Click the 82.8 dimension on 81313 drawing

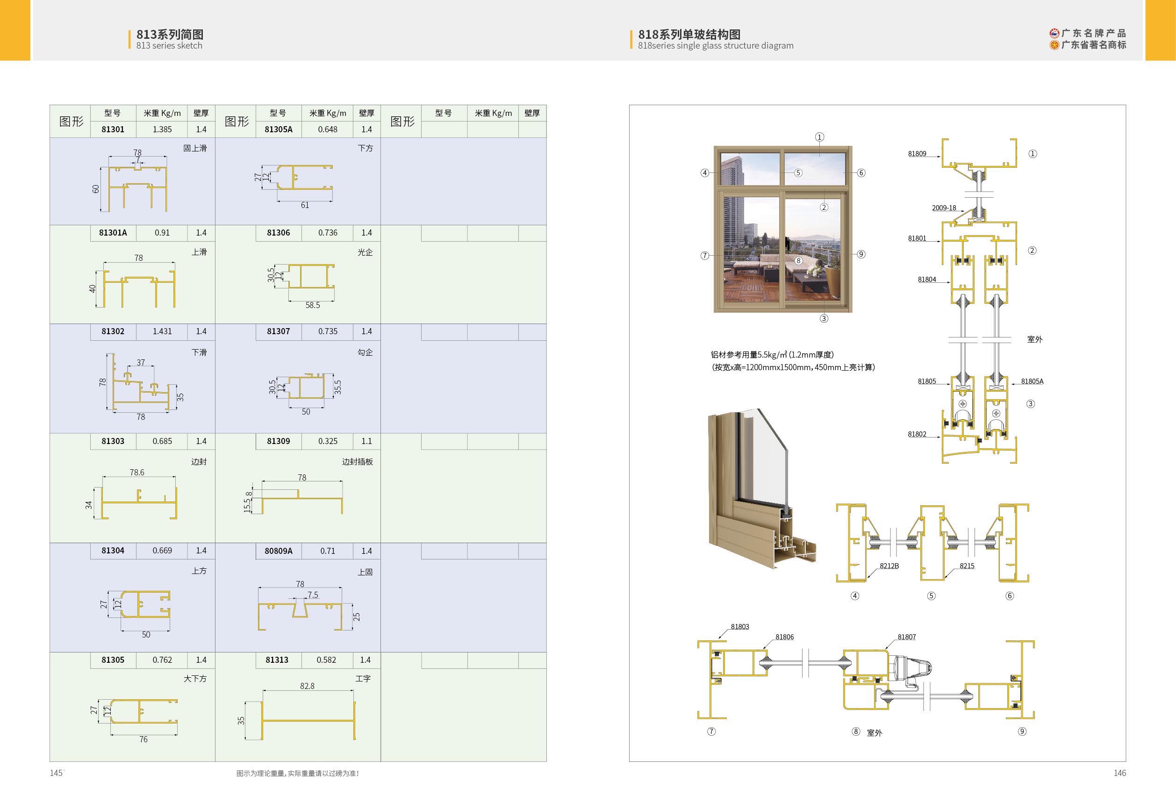[307, 686]
